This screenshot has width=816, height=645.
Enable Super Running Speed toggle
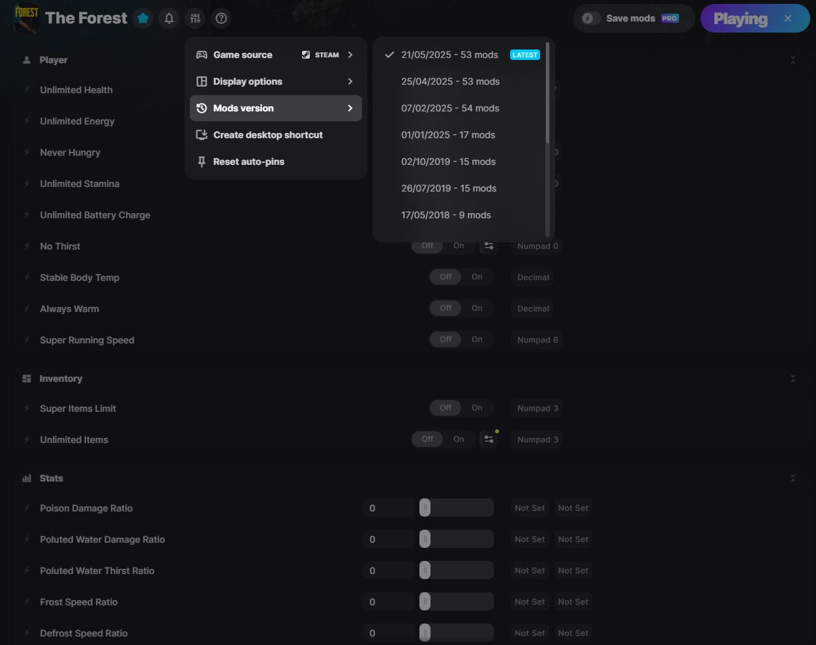(477, 339)
